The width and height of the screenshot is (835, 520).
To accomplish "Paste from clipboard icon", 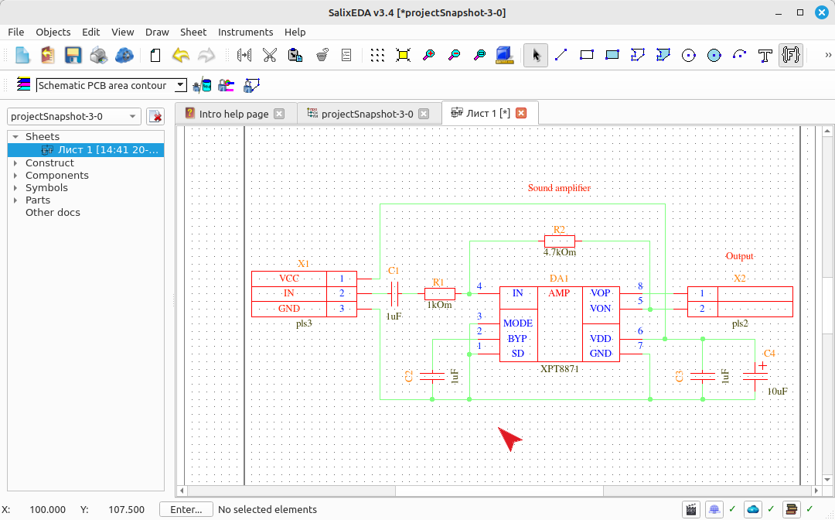I will 295,55.
